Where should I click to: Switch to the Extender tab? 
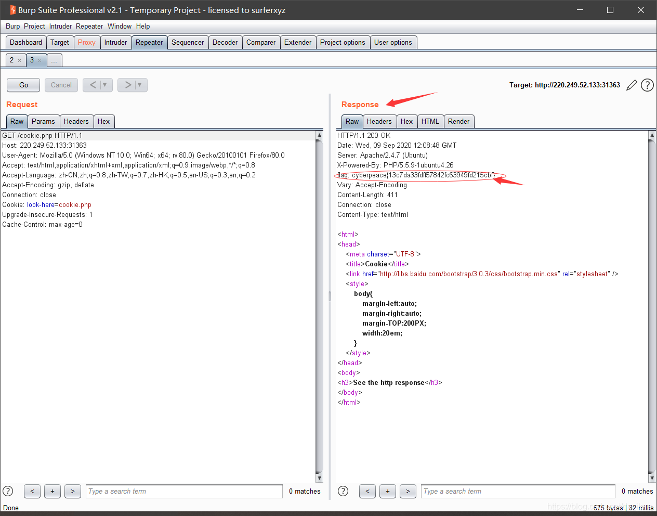[298, 43]
